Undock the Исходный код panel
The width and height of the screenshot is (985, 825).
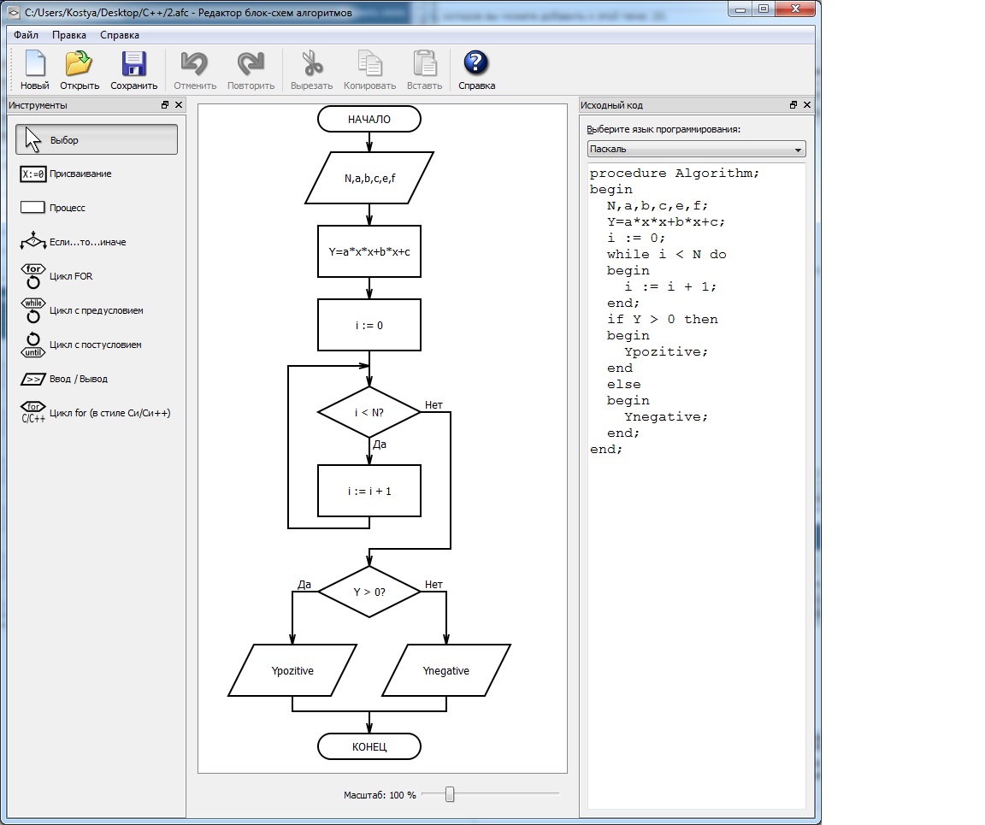[x=793, y=105]
